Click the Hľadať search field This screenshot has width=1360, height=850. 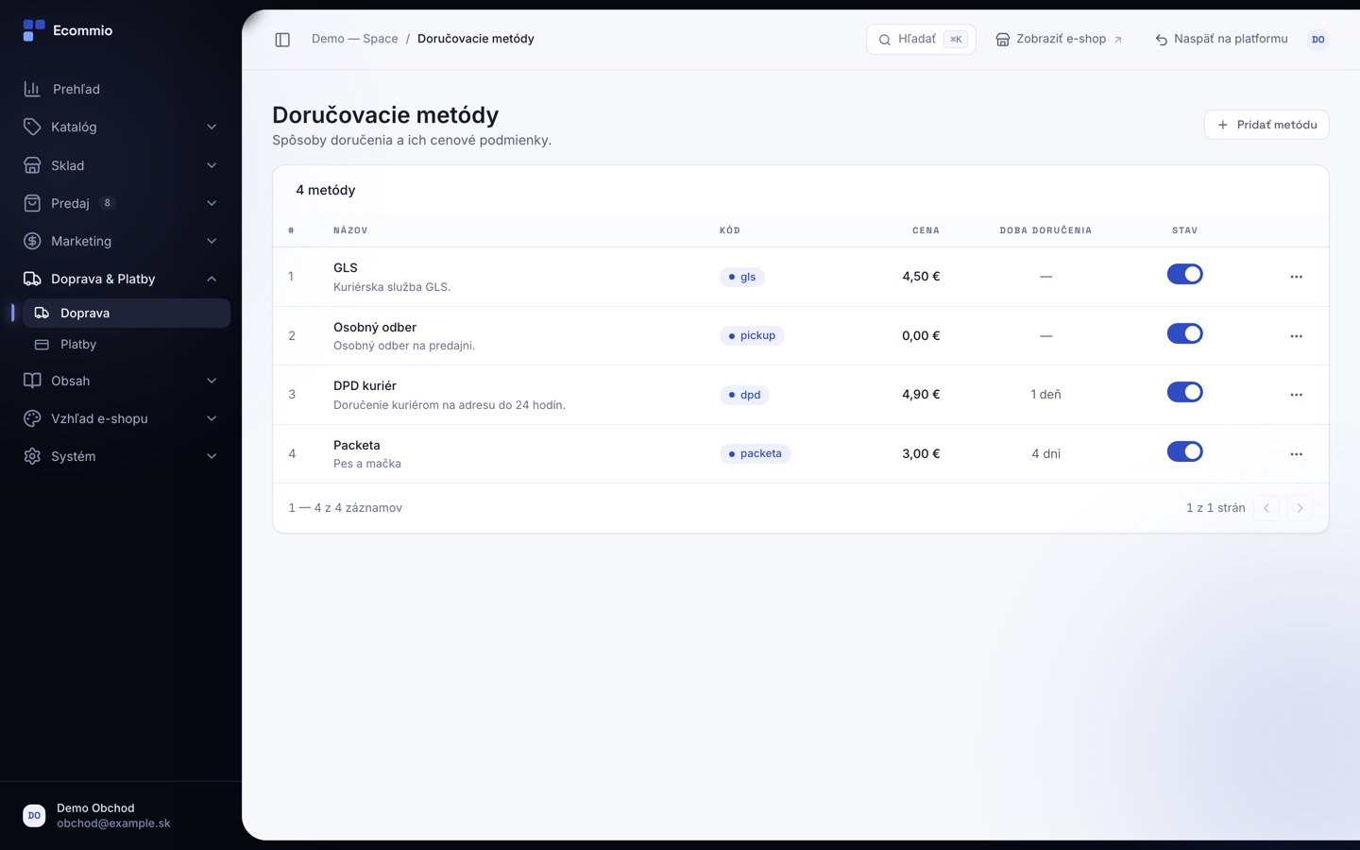pos(921,40)
